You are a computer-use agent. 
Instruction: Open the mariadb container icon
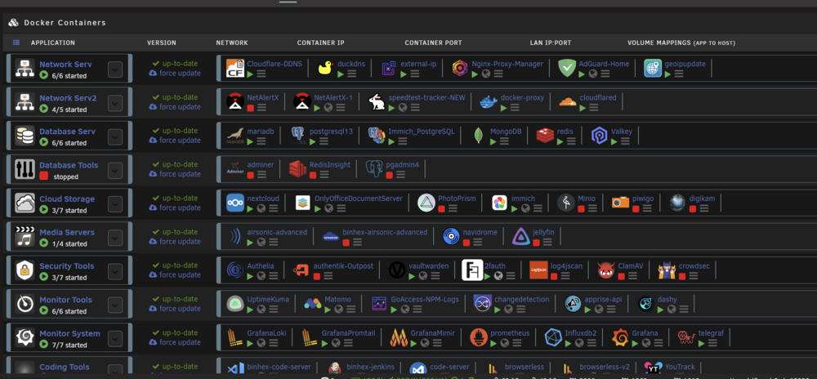235,136
